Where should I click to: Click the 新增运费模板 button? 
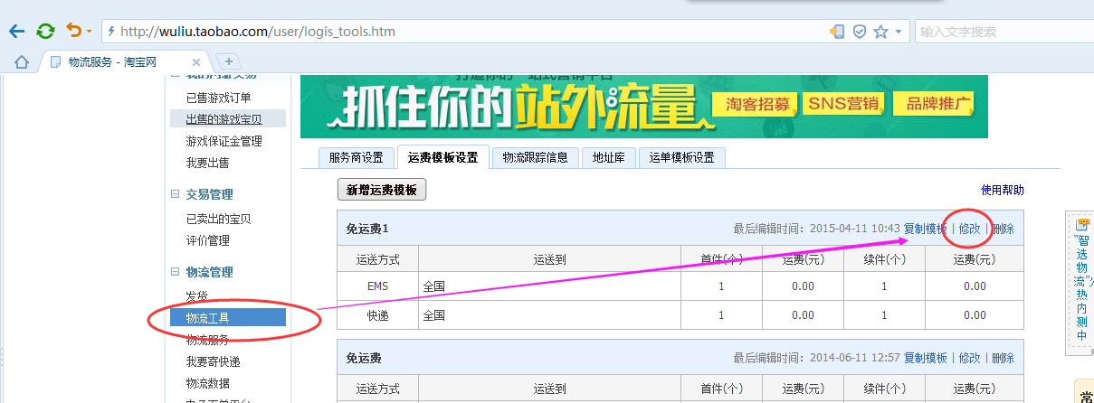pyautogui.click(x=381, y=190)
